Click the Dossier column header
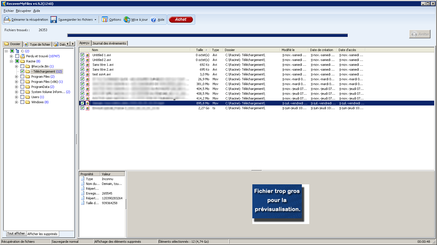The height and width of the screenshot is (245, 437). (x=251, y=50)
